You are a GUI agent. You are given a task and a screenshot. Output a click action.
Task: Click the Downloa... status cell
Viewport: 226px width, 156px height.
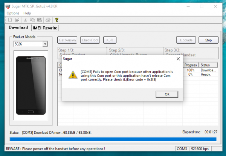208,70
